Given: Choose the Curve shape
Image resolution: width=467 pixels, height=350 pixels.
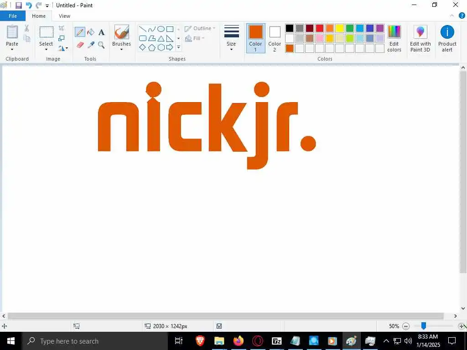Looking at the screenshot, I should tap(152, 29).
